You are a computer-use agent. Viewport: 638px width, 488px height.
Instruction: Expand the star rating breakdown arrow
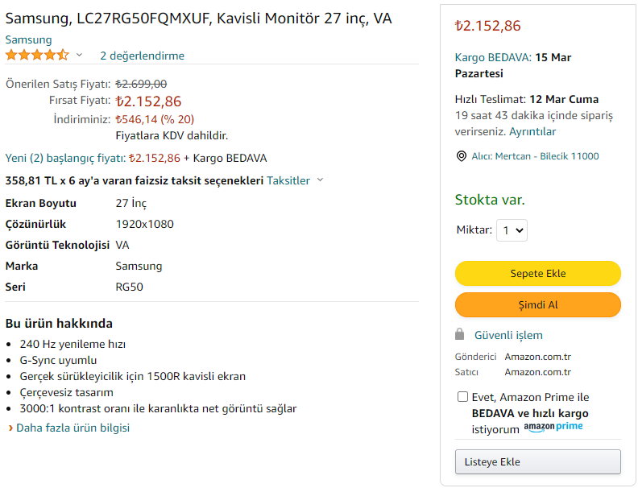point(79,56)
